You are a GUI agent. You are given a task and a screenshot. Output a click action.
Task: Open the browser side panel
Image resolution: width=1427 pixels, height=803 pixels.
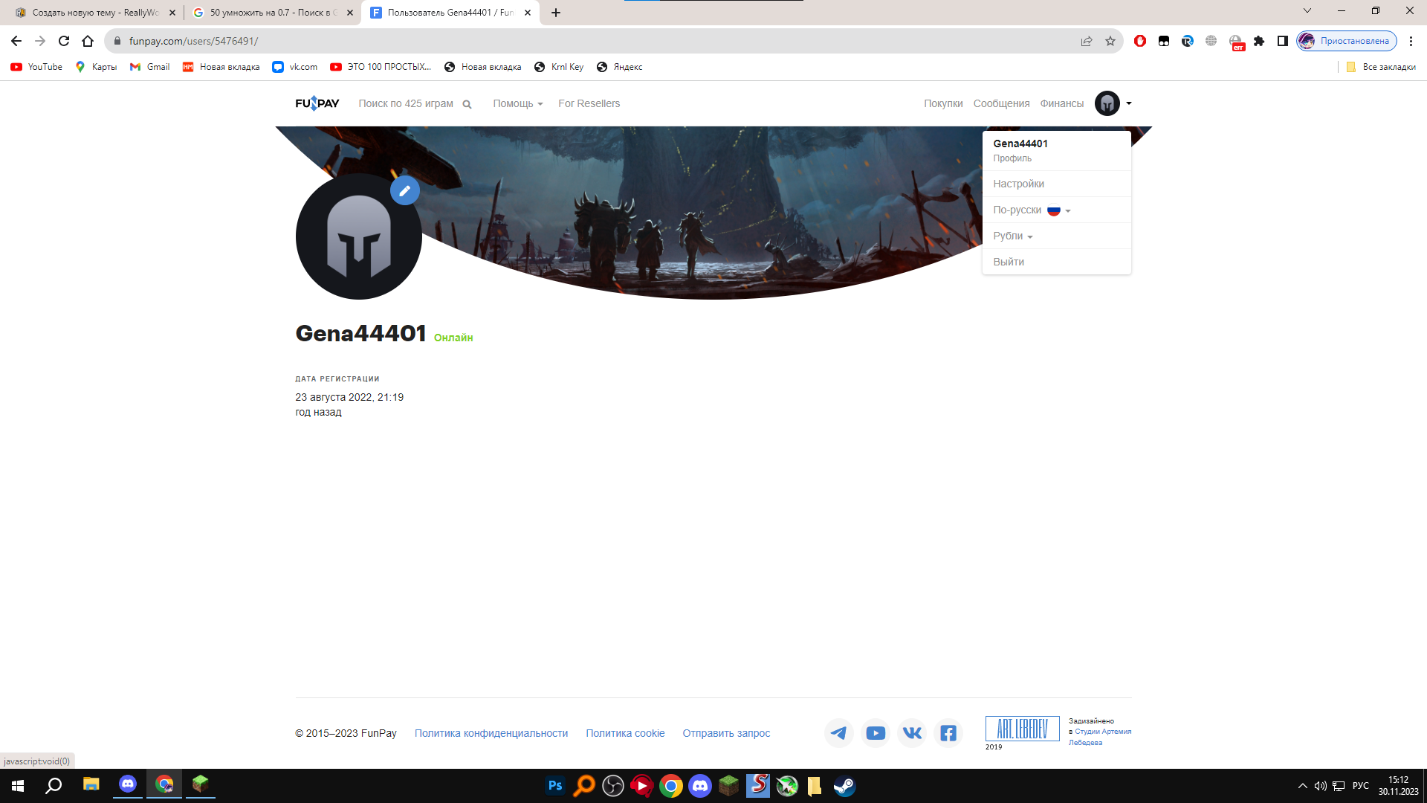(1283, 41)
